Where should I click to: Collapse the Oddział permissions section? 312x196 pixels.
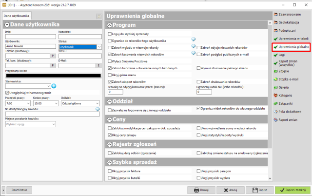pyautogui.click(x=109, y=102)
